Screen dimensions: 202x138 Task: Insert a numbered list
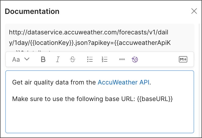tap(105, 59)
